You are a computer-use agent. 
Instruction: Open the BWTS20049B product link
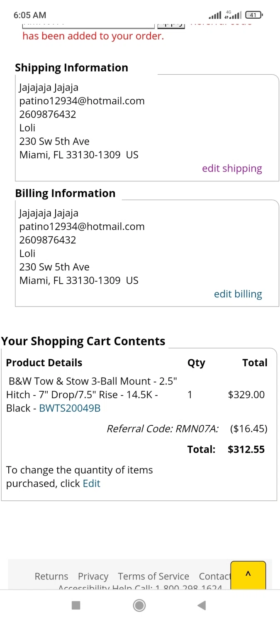[x=70, y=408]
